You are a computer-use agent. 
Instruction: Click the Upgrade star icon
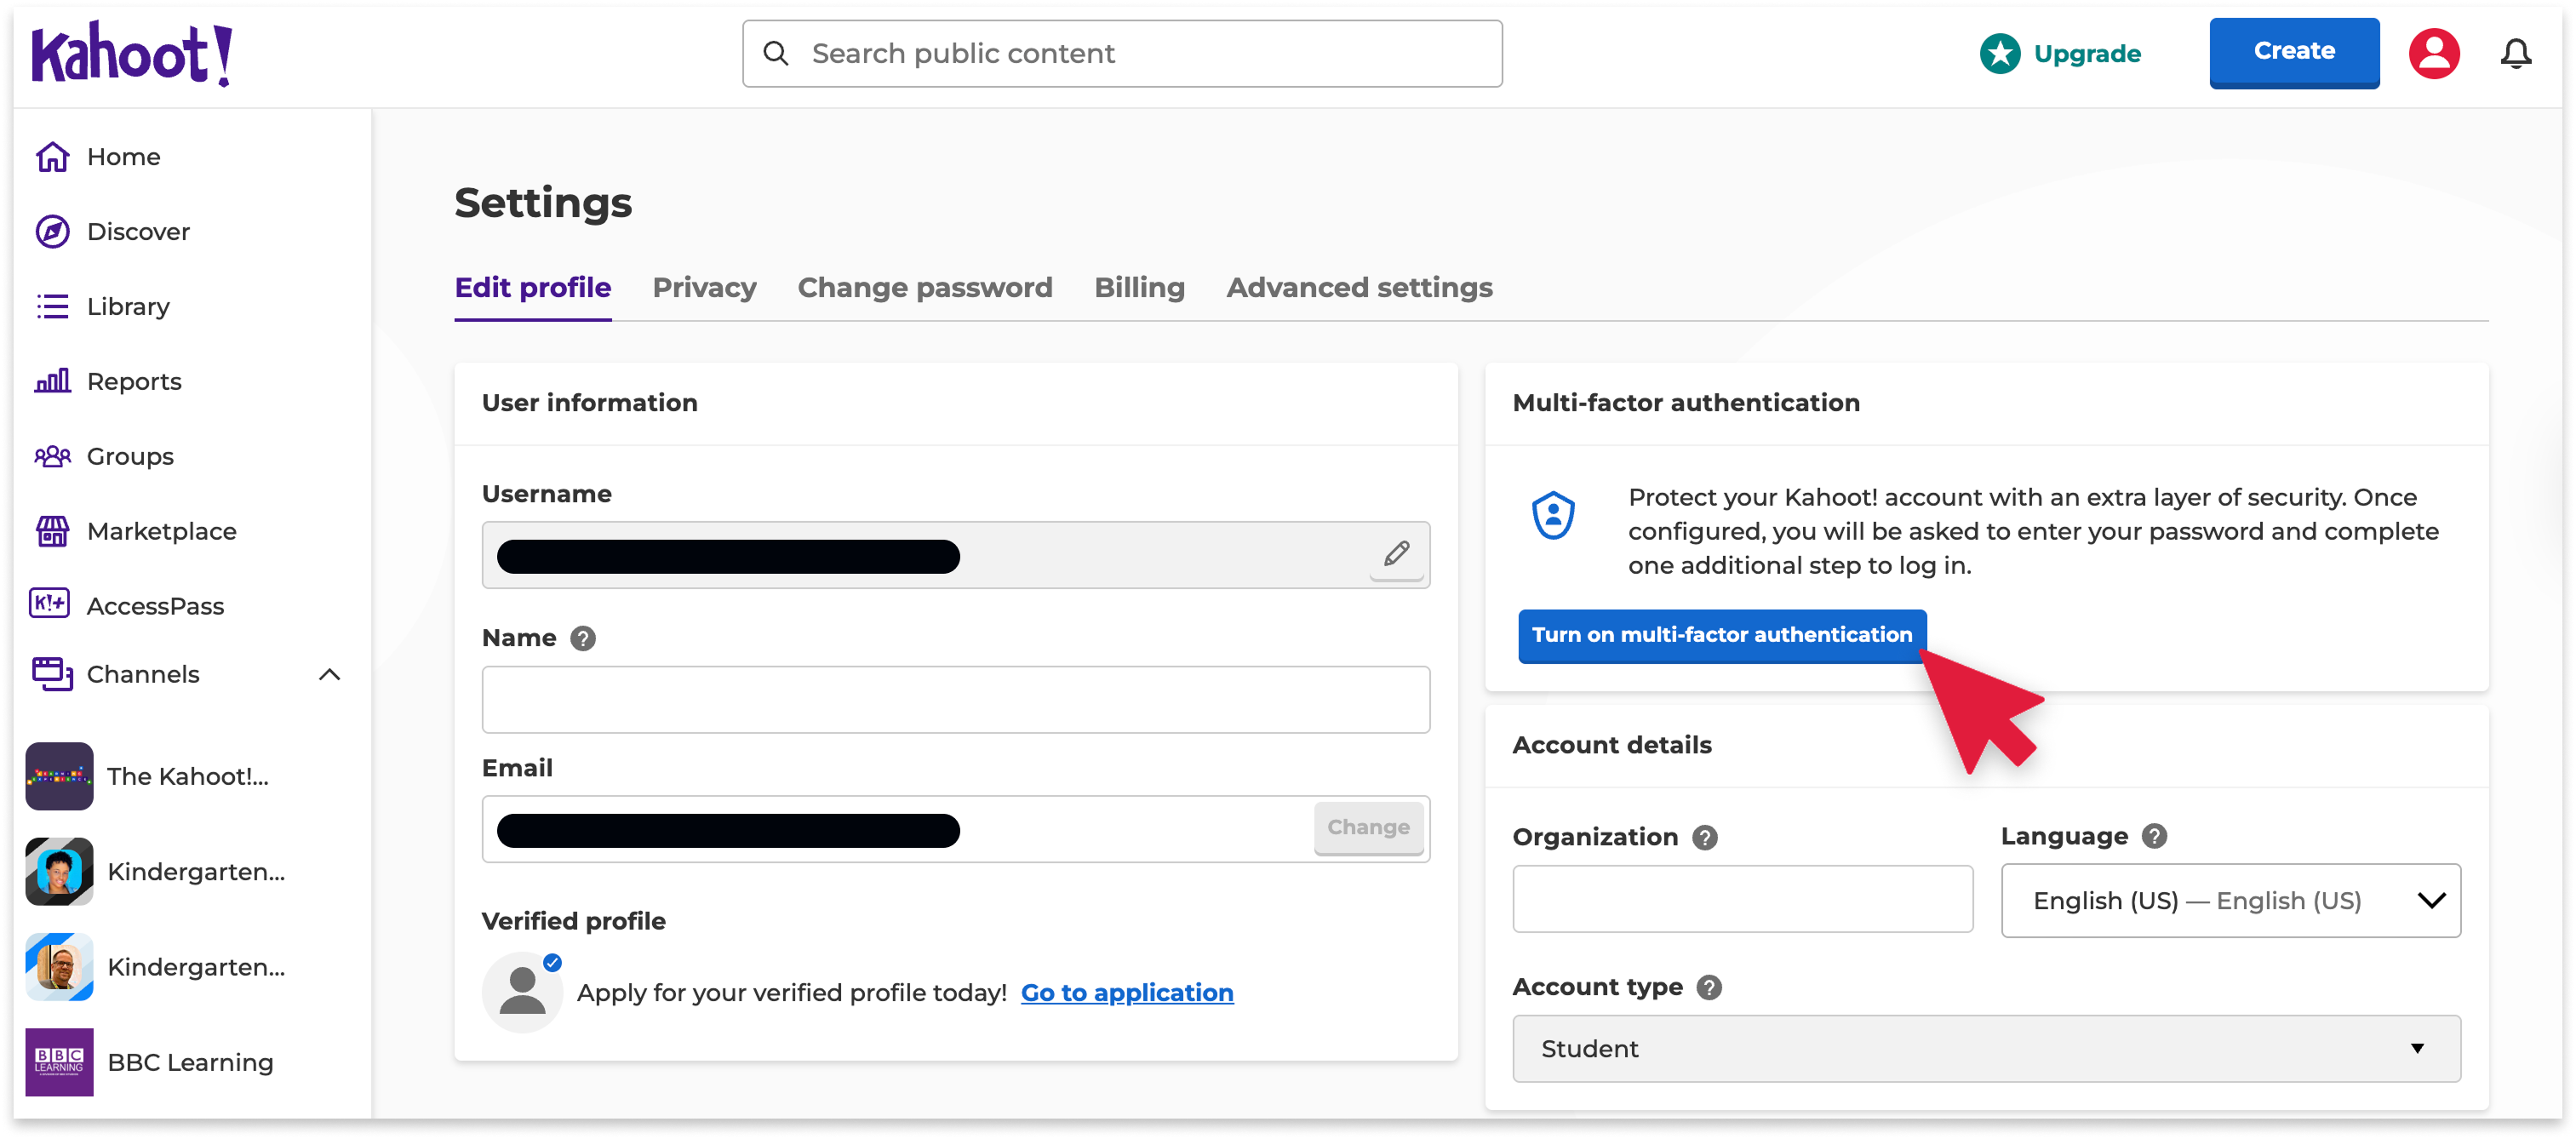(2000, 54)
